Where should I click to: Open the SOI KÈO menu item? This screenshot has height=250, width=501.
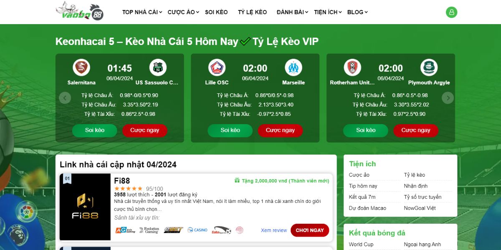tap(216, 12)
